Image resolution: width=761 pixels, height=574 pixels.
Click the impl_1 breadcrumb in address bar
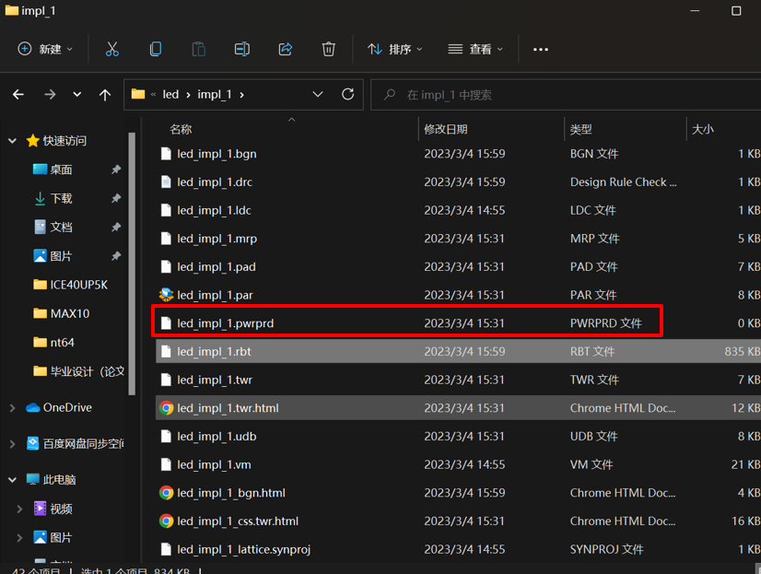215,94
